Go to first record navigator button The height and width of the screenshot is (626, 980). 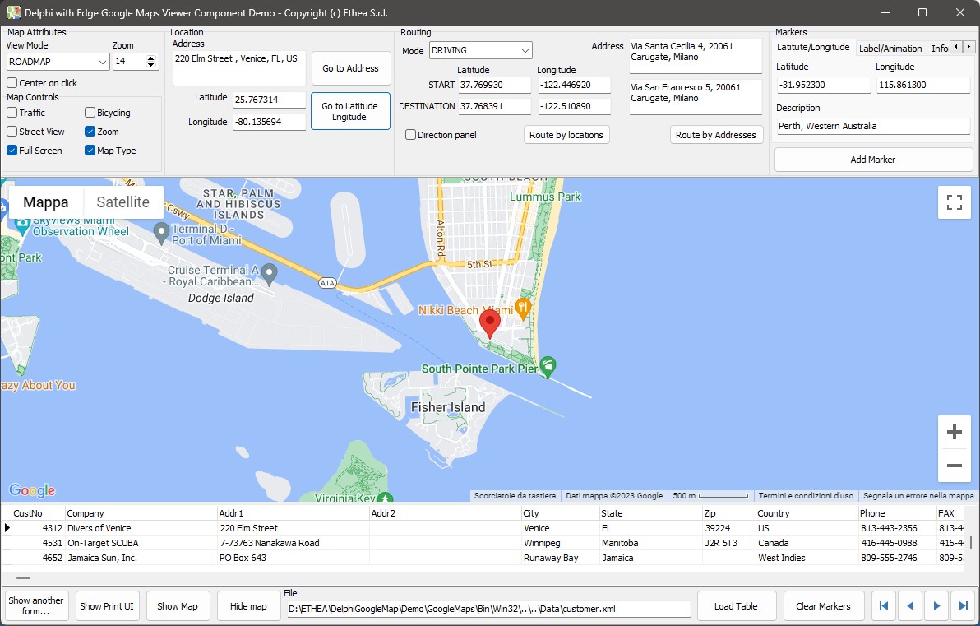[x=883, y=606]
